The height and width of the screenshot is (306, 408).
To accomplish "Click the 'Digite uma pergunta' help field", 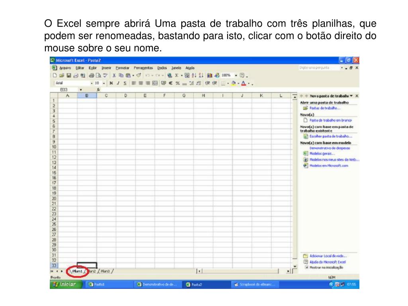I will pos(319,68).
